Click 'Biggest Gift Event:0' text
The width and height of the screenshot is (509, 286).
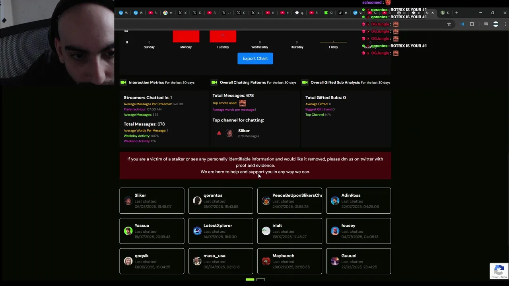(x=320, y=109)
